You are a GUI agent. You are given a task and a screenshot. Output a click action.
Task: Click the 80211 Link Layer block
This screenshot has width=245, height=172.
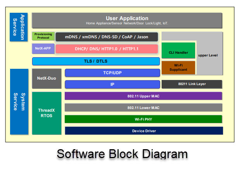point(192,84)
